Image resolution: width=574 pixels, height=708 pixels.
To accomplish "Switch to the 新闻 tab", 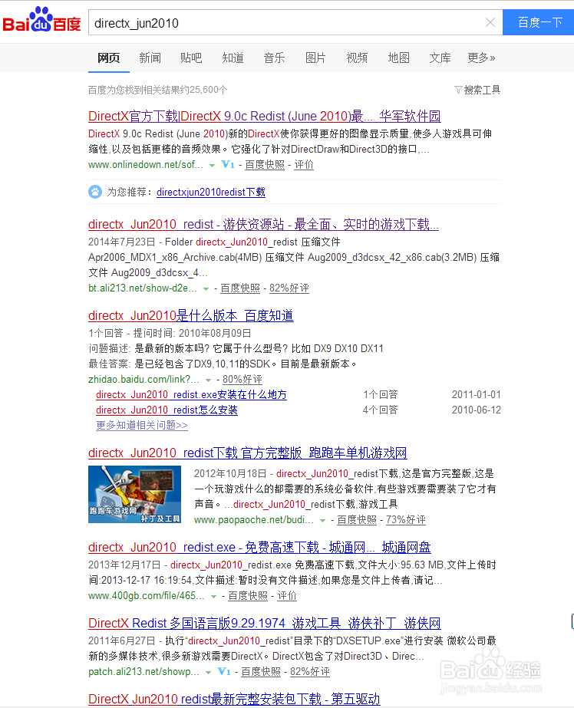I will pyautogui.click(x=150, y=58).
